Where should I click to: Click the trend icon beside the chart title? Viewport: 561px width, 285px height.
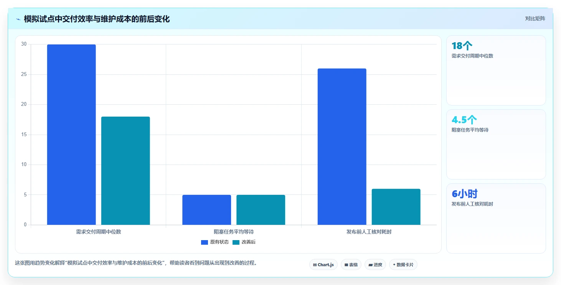[18, 19]
